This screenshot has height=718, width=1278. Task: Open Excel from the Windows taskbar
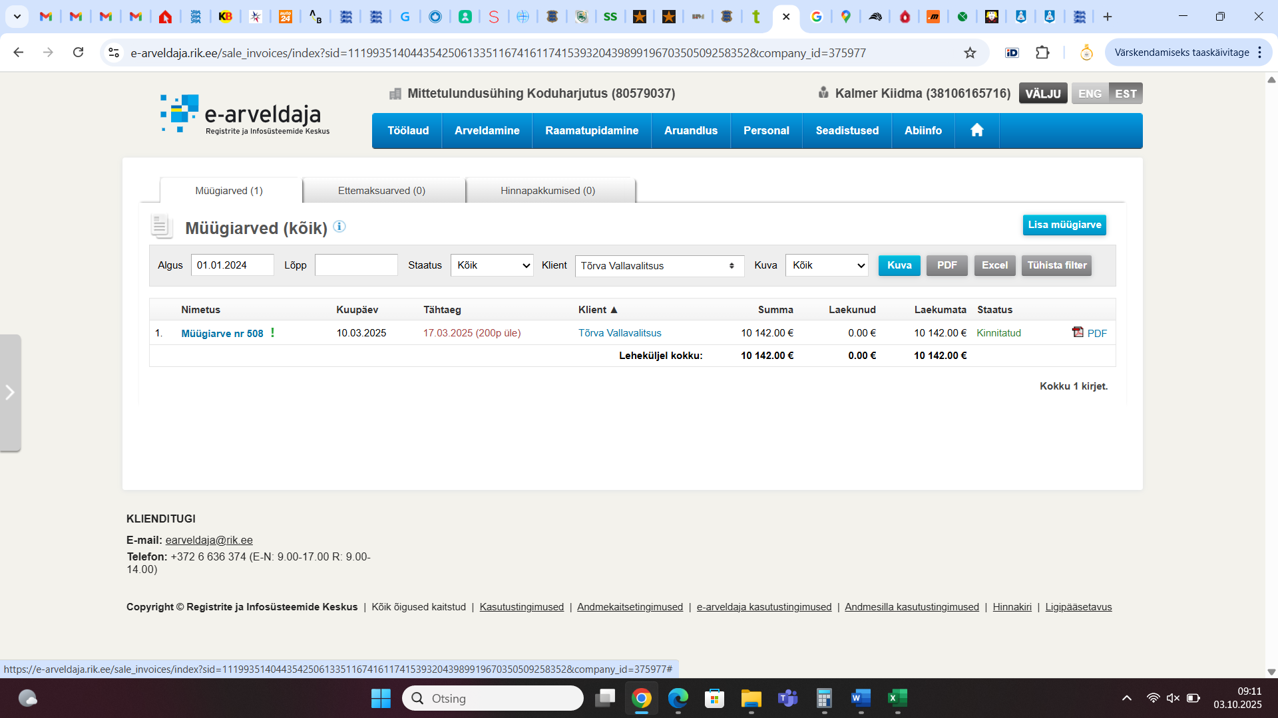(897, 698)
